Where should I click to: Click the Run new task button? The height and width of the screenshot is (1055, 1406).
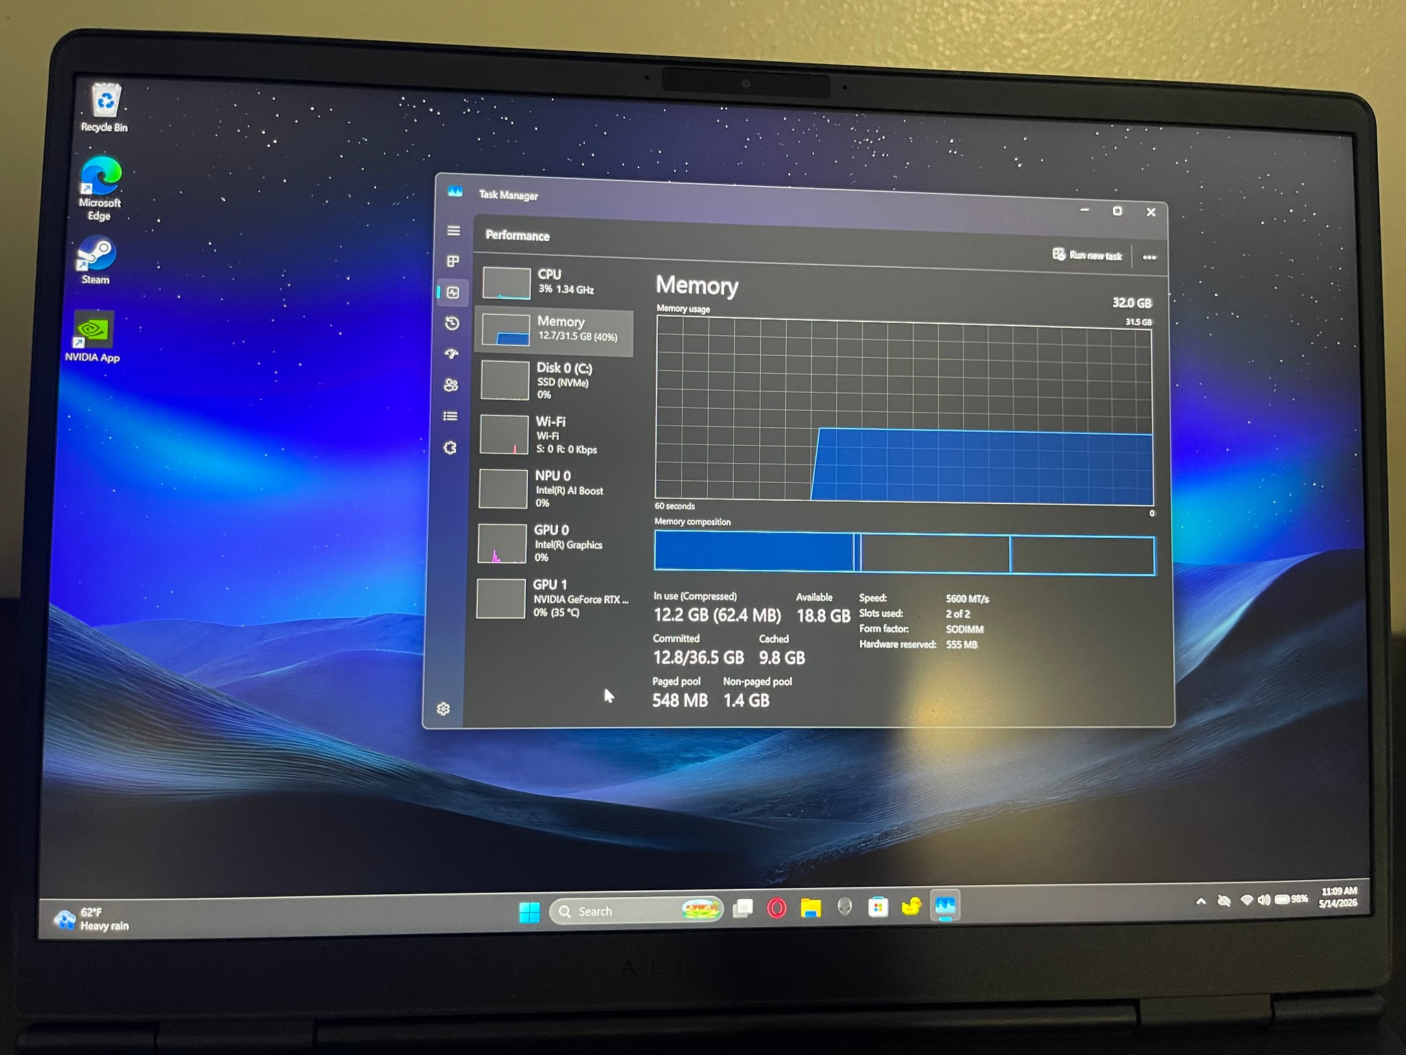point(1087,255)
